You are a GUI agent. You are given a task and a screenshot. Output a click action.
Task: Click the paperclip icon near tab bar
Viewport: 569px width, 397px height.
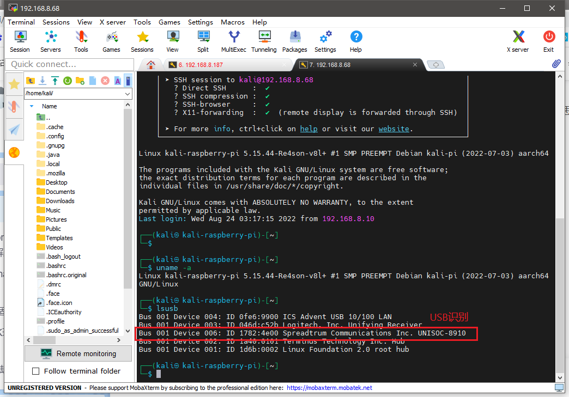click(x=556, y=64)
